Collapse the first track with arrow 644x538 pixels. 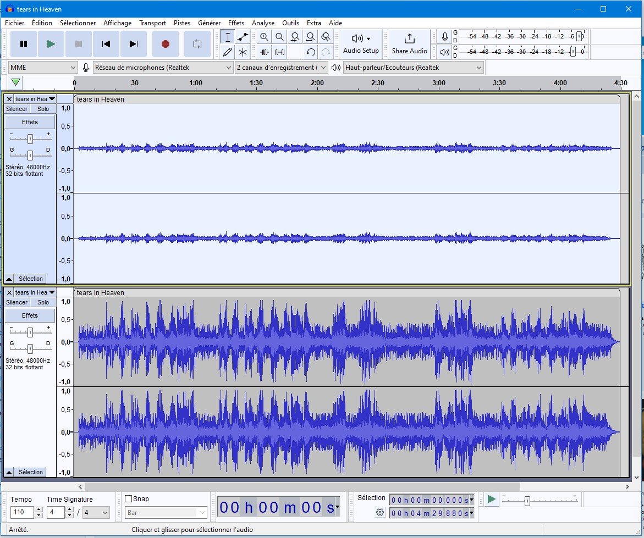pyautogui.click(x=9, y=279)
